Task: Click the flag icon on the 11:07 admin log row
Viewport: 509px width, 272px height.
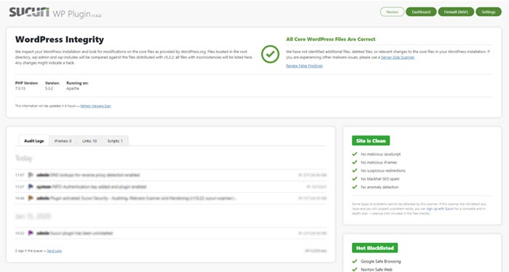Action: 31,175
